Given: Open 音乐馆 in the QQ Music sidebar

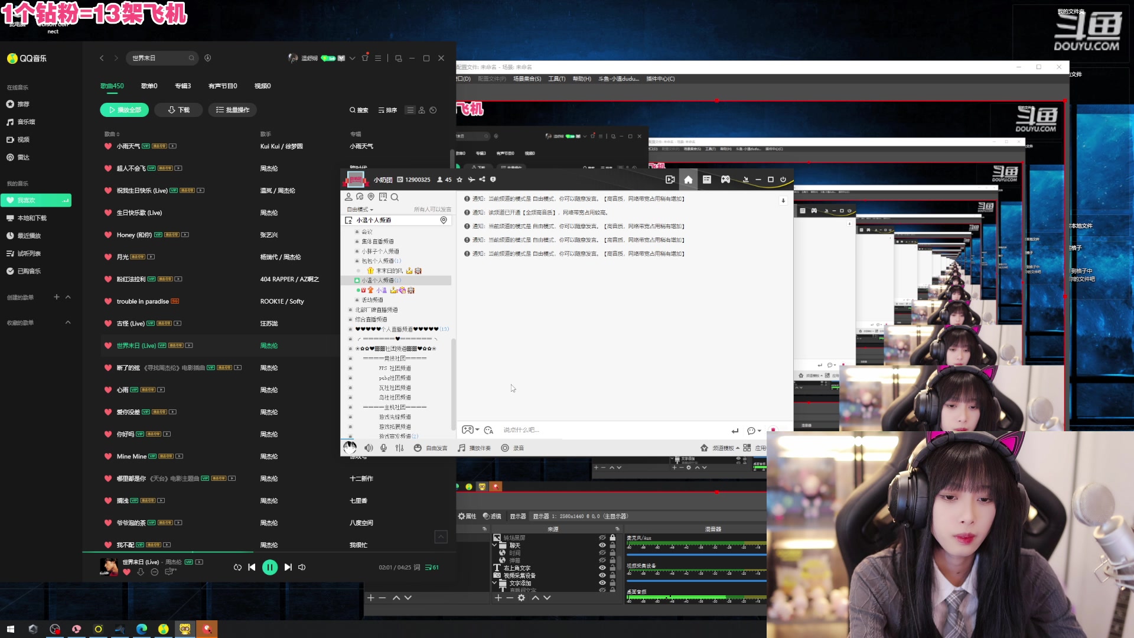Looking at the screenshot, I should [21, 122].
